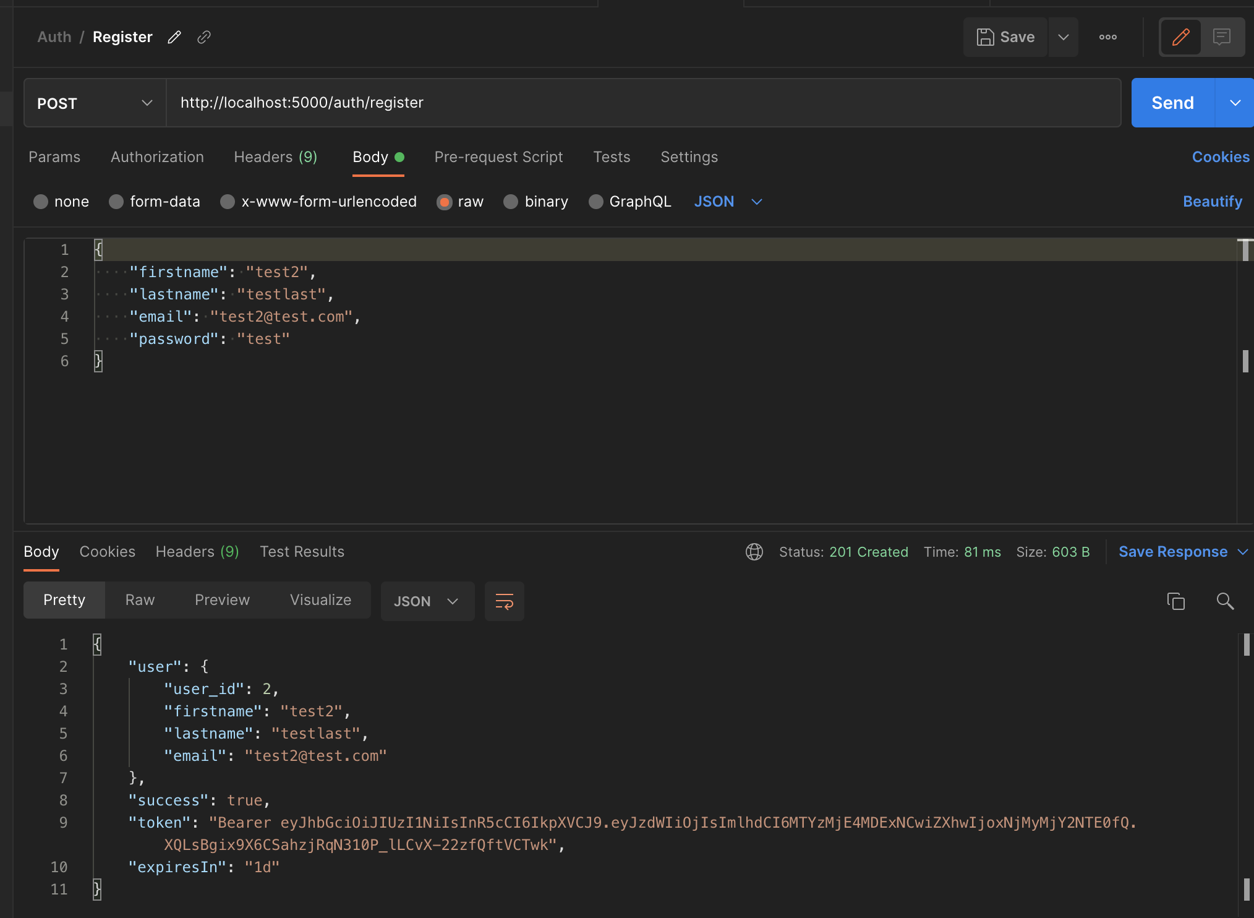The height and width of the screenshot is (918, 1254).
Task: Click the pencil rename icon beside Register
Action: [174, 37]
